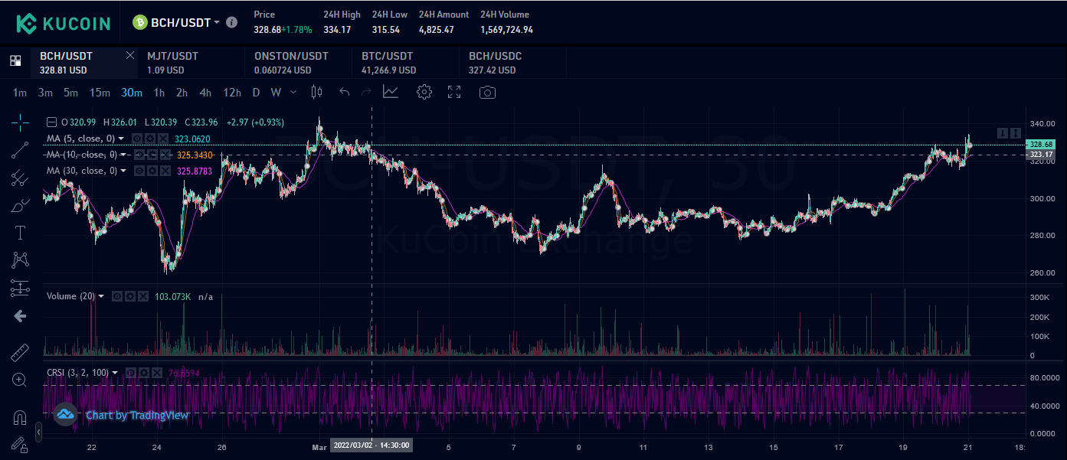
Task: Remove the Volume indicator
Action: [x=143, y=296]
